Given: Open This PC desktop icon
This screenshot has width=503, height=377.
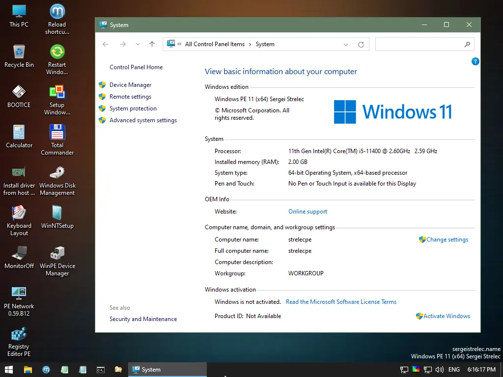Looking at the screenshot, I should pyautogui.click(x=19, y=16).
